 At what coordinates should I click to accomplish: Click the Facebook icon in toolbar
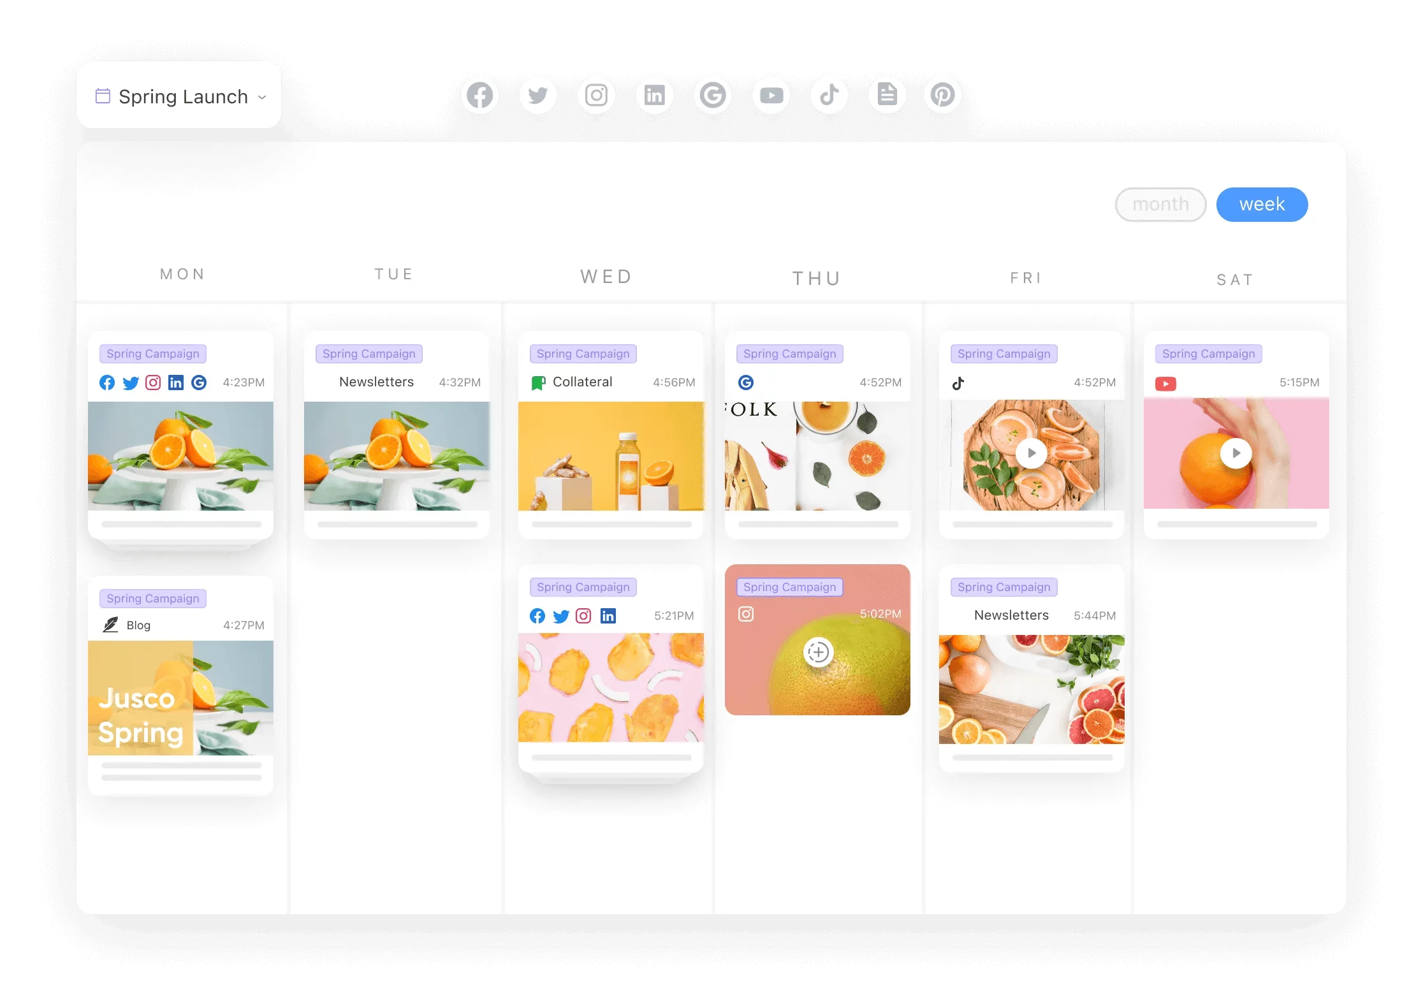click(x=479, y=95)
